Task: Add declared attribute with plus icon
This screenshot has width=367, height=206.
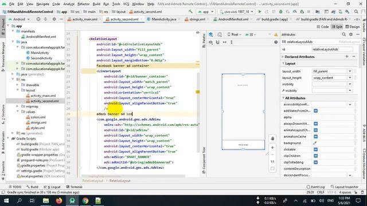Action: point(347,57)
